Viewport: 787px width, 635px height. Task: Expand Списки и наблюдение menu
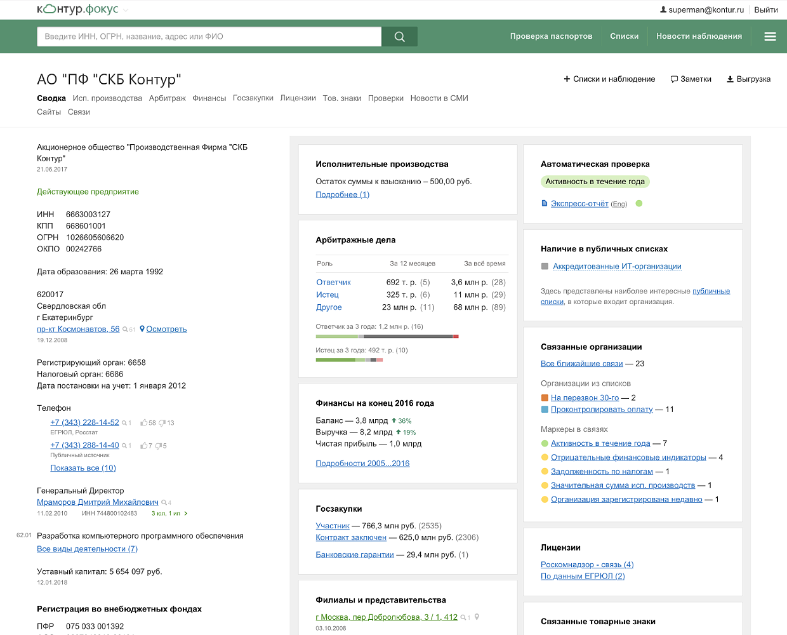[609, 79]
